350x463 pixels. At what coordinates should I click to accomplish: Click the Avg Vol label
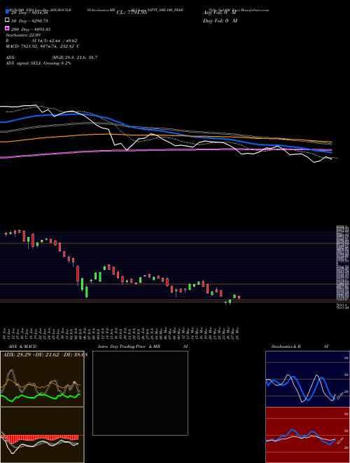220,13
